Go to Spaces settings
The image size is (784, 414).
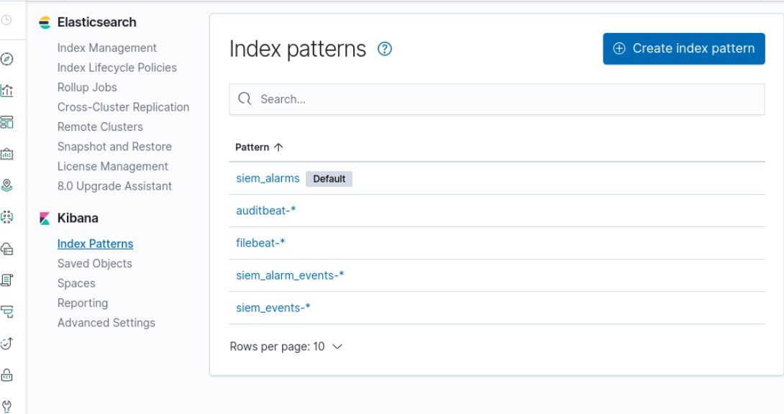coord(76,283)
